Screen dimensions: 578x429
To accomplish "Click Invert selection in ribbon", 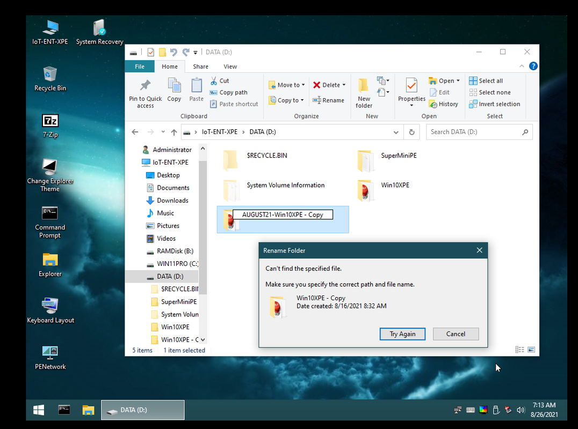I will point(495,104).
